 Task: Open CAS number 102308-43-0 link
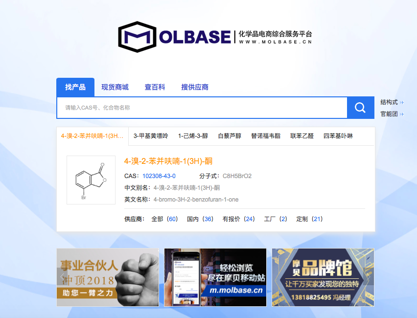coord(159,176)
